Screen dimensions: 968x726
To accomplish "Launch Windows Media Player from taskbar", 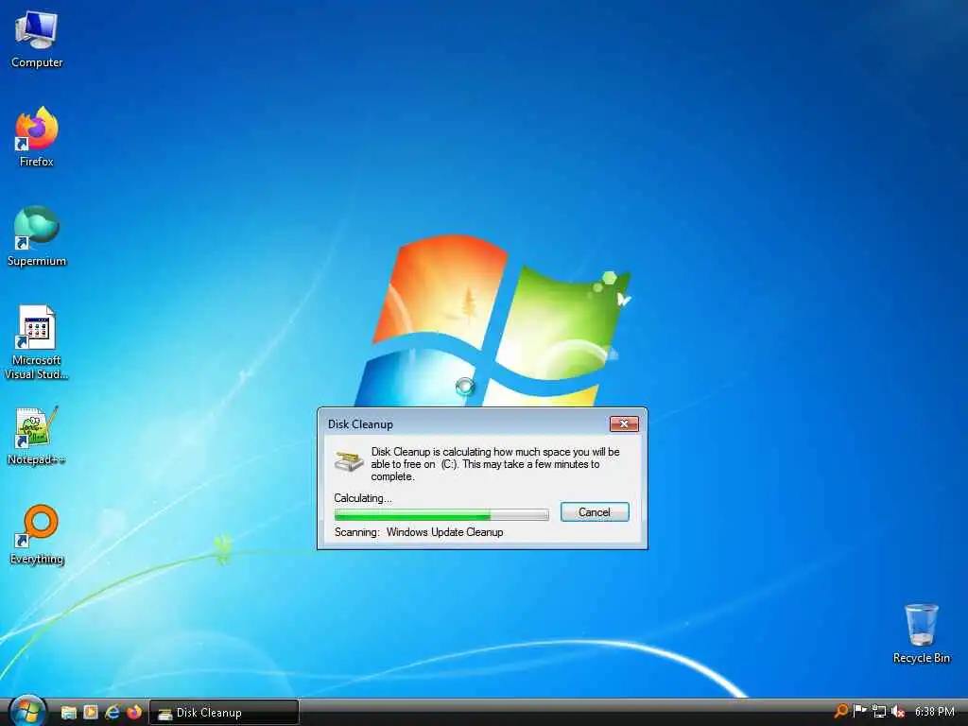I will (x=91, y=713).
